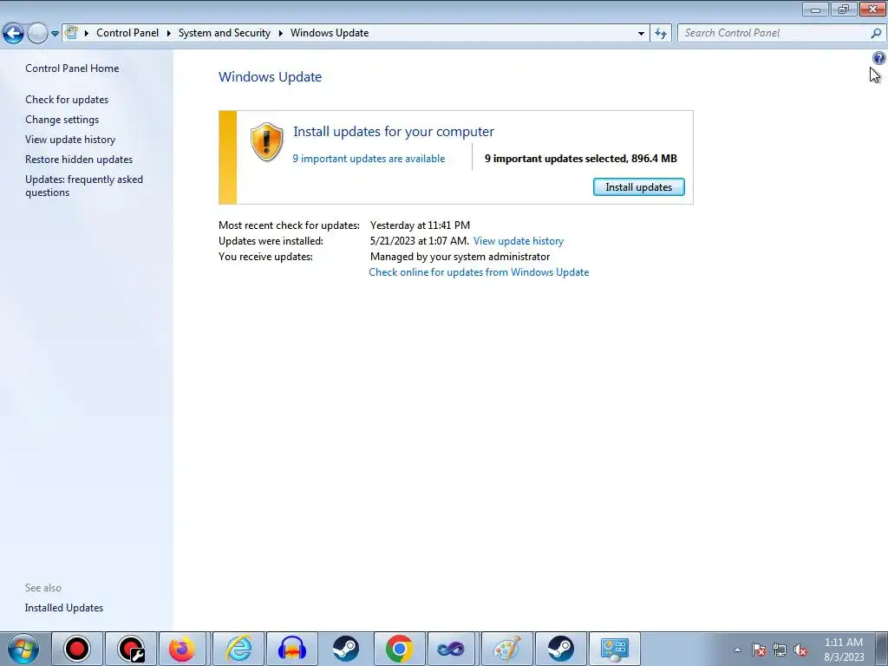Click the network status tray icon

pos(780,650)
